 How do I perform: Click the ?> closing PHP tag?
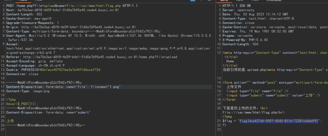point(225,125)
